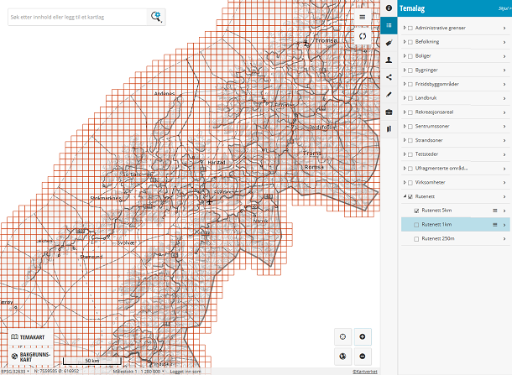
Task: Collapse the Rutenett layer group
Action: point(404,196)
